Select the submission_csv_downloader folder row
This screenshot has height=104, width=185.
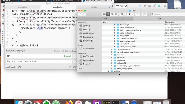tap(143, 66)
